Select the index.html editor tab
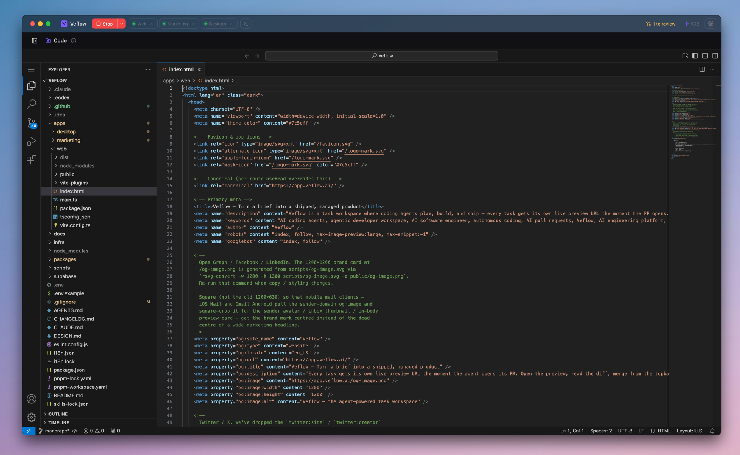This screenshot has width=740, height=455. [181, 69]
